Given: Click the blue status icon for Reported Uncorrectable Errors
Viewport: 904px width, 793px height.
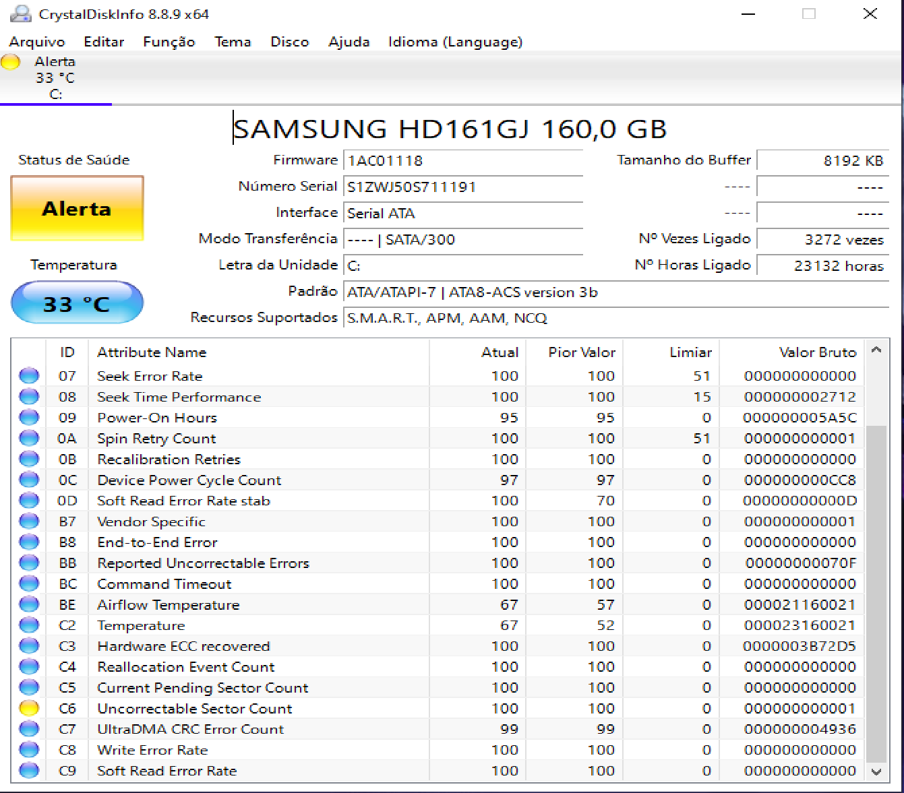Looking at the screenshot, I should tap(29, 563).
